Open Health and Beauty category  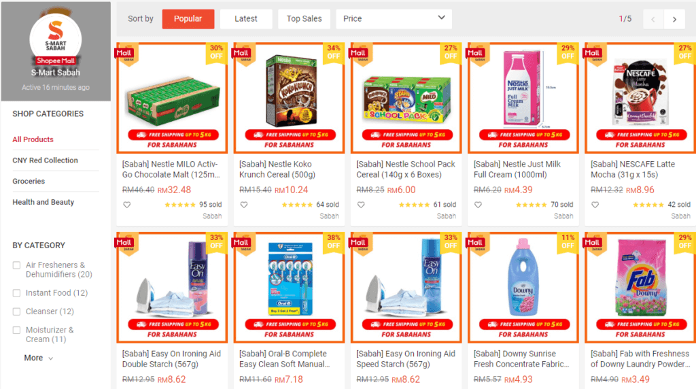click(43, 202)
